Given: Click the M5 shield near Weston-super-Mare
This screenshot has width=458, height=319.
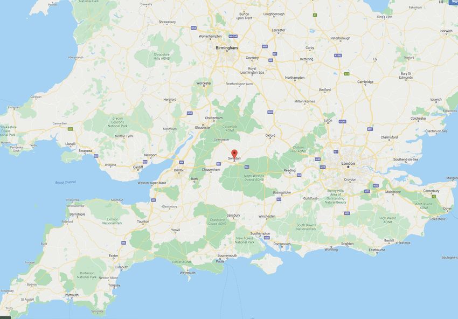Looking at the screenshot, I should [x=154, y=200].
